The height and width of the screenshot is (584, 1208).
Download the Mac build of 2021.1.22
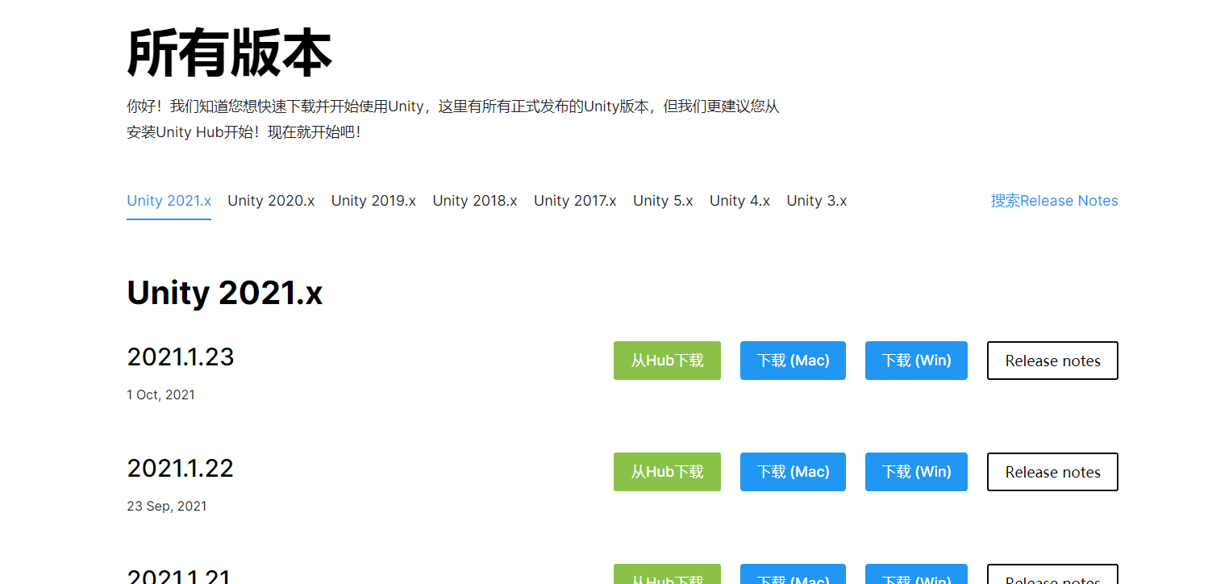(793, 472)
